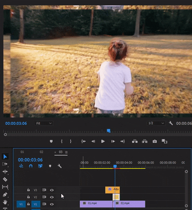The width and height of the screenshot is (192, 210).
Task: Switch to sequence tab 01
Action: tap(22, 152)
